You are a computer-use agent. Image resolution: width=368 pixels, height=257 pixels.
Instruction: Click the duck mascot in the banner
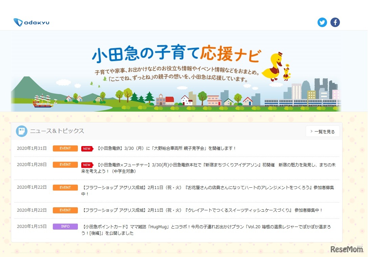[273, 67]
